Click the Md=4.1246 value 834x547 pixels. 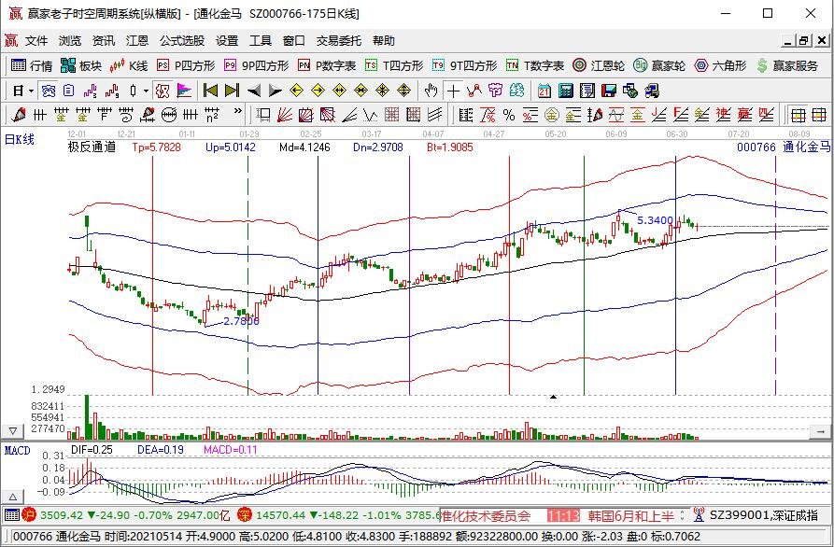point(304,147)
